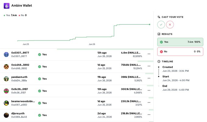207x122 pixels.
Task: Open the Ambire Wallet space name
Action: click(x=22, y=5)
